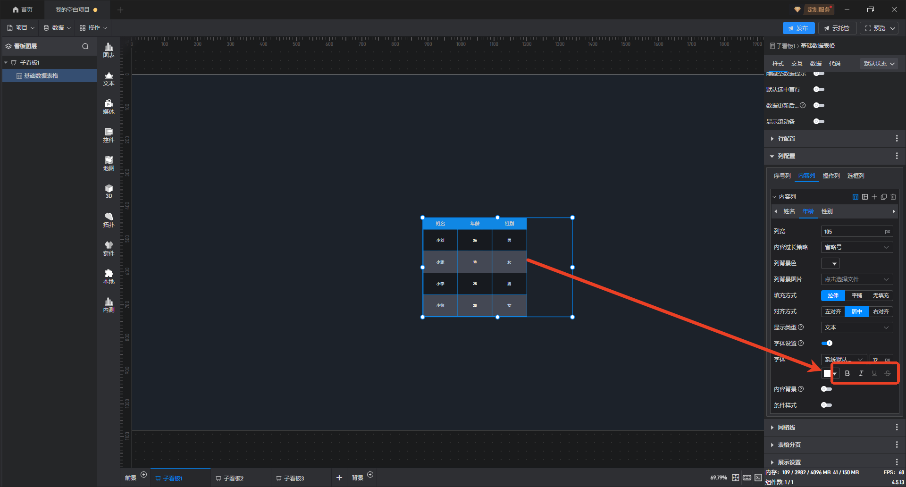Click the 发布 publish button
The image size is (906, 487).
click(798, 28)
